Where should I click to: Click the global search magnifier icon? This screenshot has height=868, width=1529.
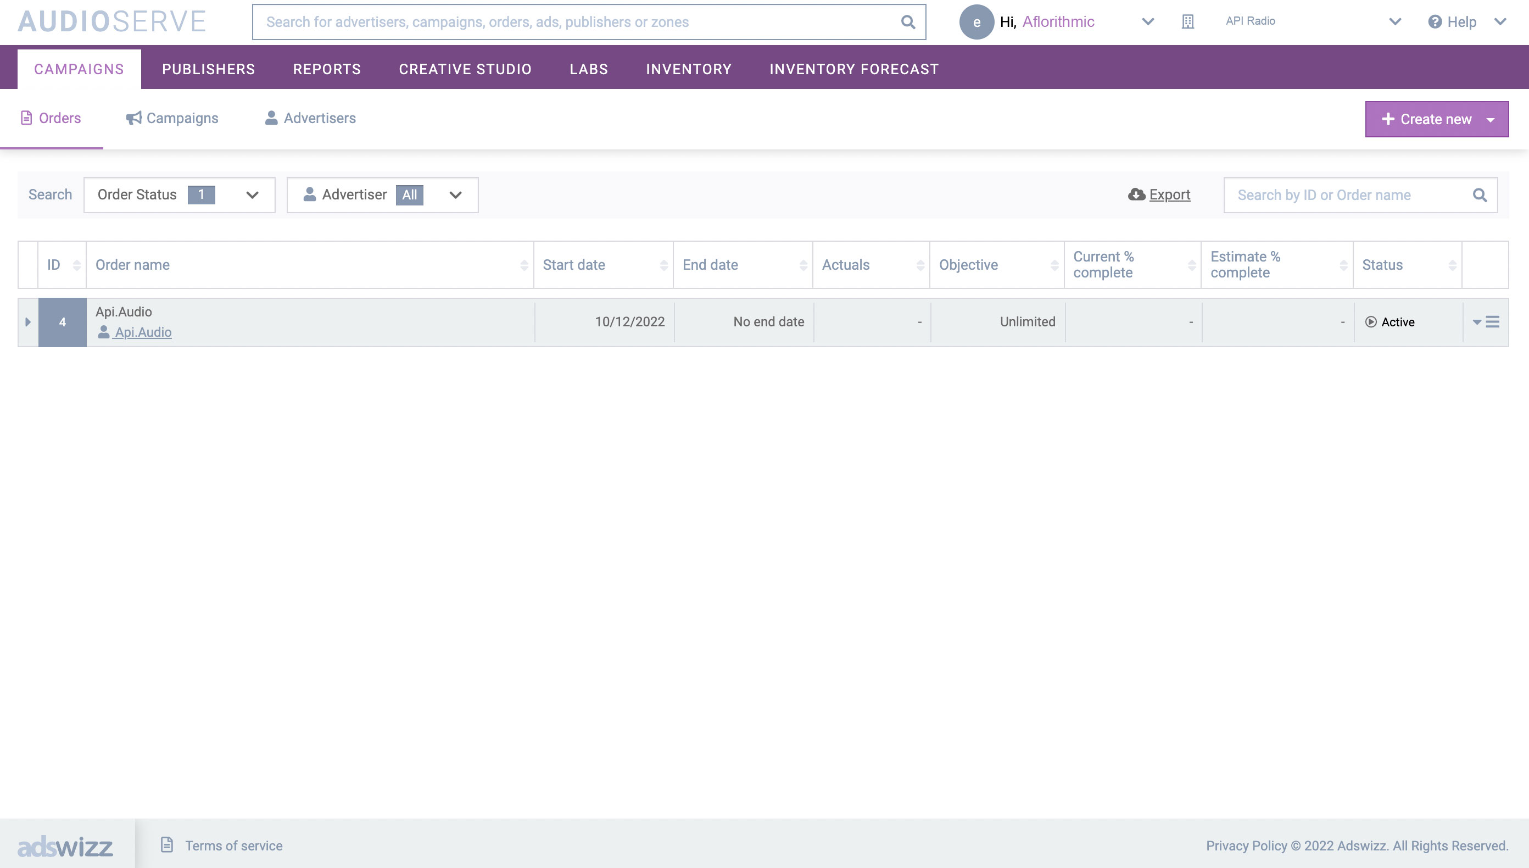pyautogui.click(x=907, y=22)
